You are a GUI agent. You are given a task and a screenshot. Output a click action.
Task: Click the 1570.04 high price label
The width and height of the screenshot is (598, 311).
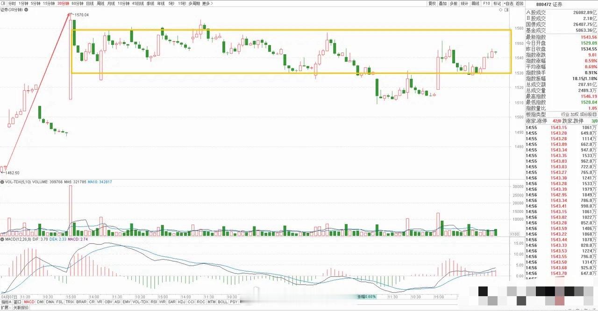click(81, 15)
